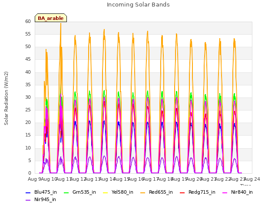The width and height of the screenshot is (278, 208).
Task: Click the Solar Radiation (W/m2) axis label
Action: (6, 98)
